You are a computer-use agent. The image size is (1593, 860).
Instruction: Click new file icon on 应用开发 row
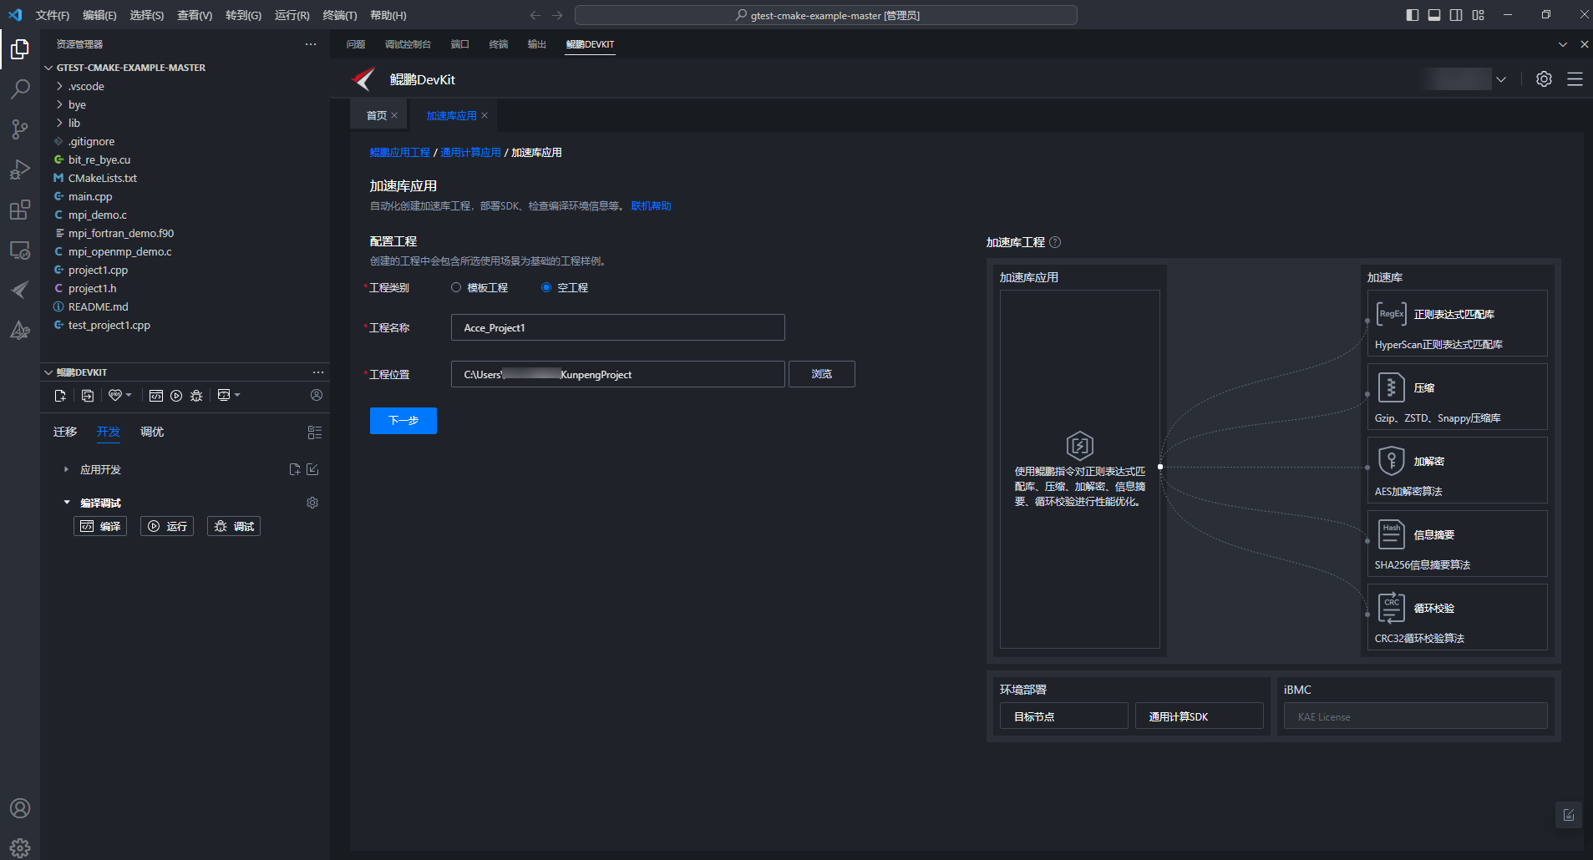click(295, 469)
